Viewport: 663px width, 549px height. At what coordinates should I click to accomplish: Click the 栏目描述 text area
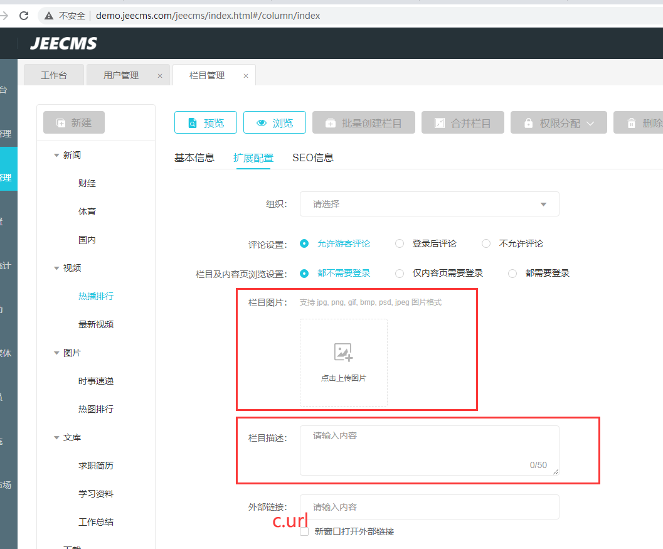429,450
